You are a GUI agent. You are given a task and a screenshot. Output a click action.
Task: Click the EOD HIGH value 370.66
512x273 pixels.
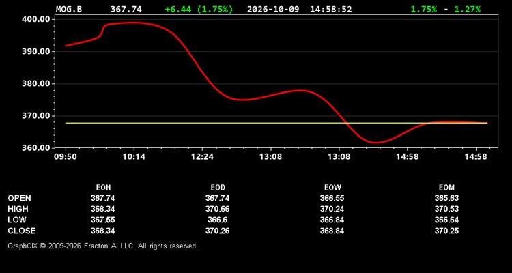[218, 209]
